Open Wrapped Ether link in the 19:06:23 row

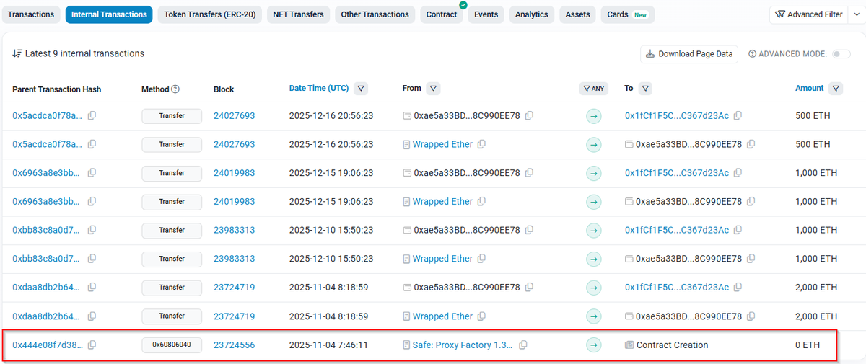pos(442,202)
